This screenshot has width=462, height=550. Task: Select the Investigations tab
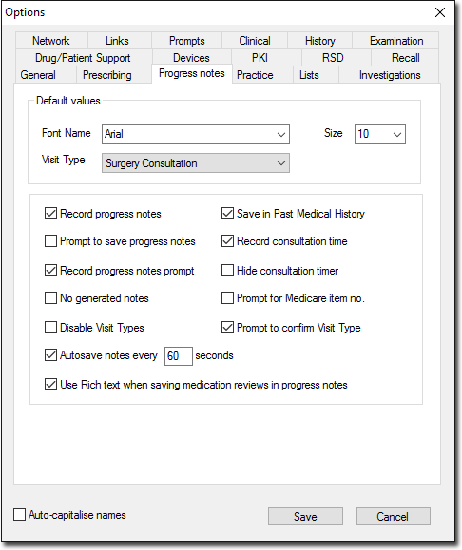[x=390, y=75]
